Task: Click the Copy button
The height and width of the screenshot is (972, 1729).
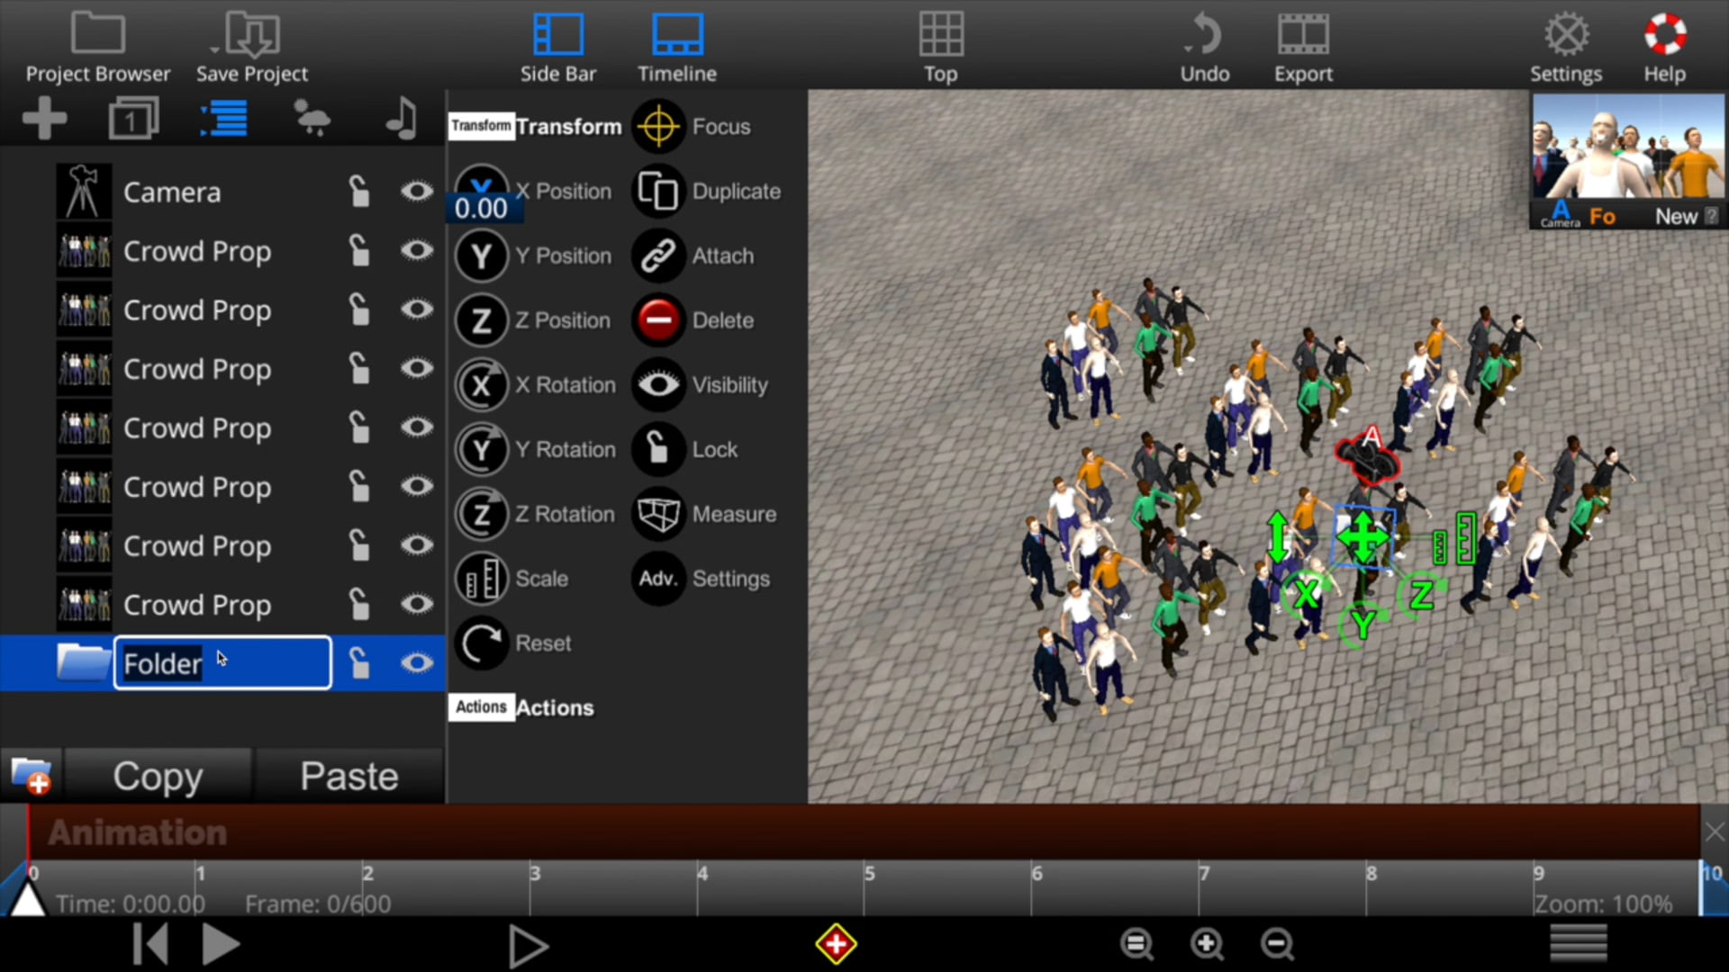Action: (158, 776)
